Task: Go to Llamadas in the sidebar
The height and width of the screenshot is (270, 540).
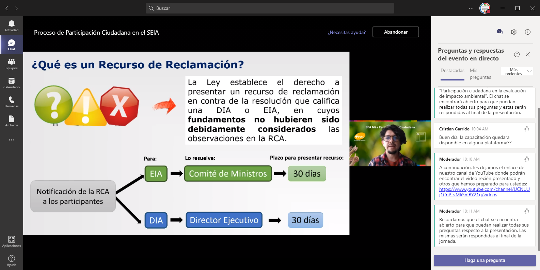Action: point(12,102)
